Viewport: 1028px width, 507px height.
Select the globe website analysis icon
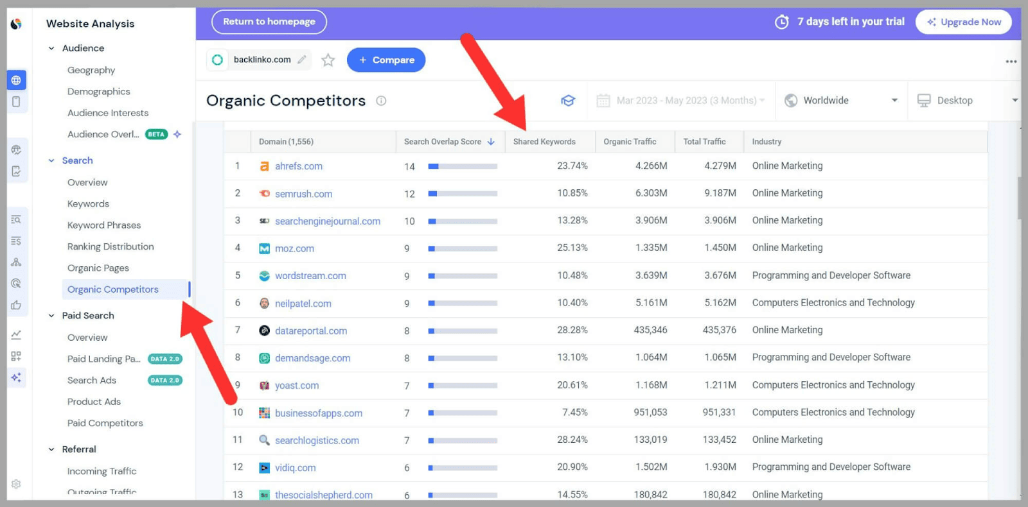click(16, 80)
